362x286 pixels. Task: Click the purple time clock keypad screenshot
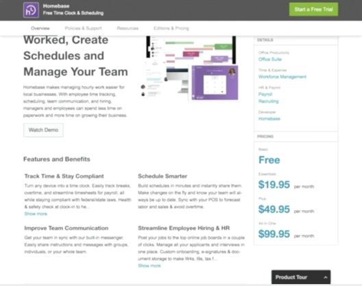click(x=215, y=83)
